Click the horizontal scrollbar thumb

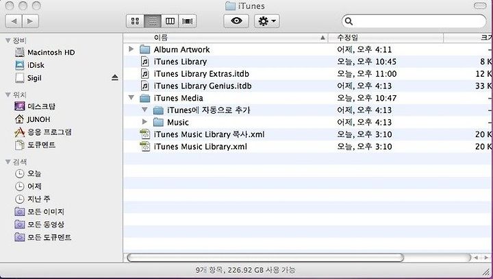click(266, 258)
